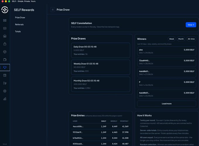Click winner 4a6d8b51 dated 25/08/26
The height and width of the screenshot is (146, 199).
click(167, 94)
